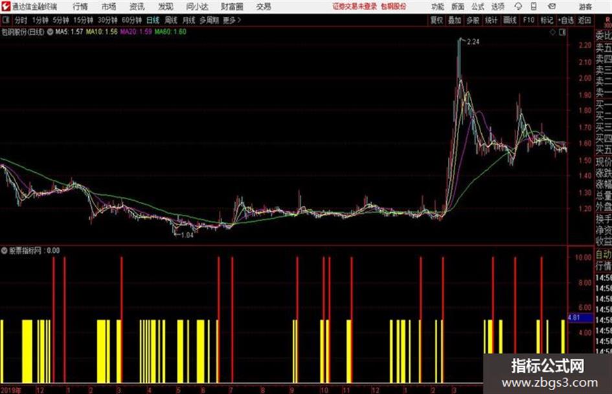Click the MA60: 1.60 indicator label
Viewport: 612px width, 394px height.
tap(170, 32)
